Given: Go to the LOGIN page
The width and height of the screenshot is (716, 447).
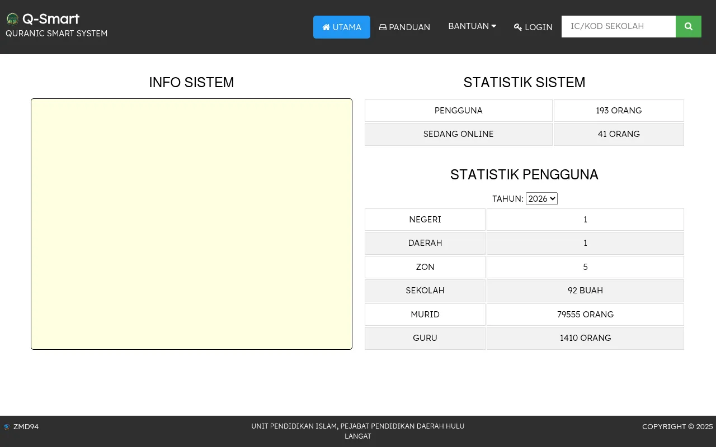Looking at the screenshot, I should pos(533,27).
